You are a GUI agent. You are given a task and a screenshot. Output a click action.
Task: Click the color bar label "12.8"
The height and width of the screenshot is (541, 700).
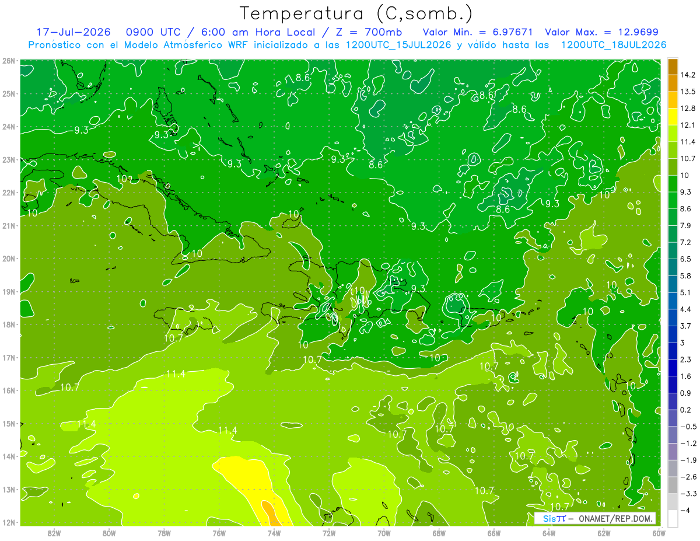pos(688,109)
